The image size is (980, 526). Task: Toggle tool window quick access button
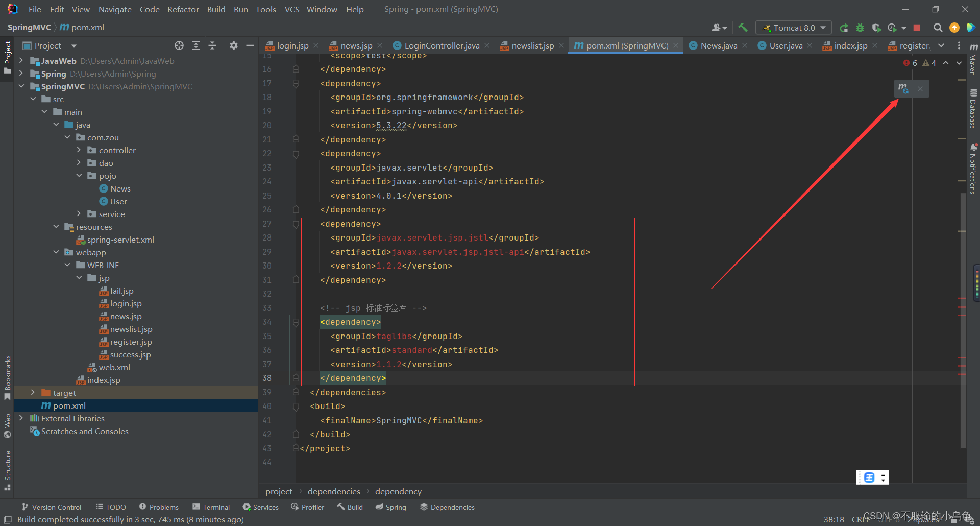click(8, 520)
